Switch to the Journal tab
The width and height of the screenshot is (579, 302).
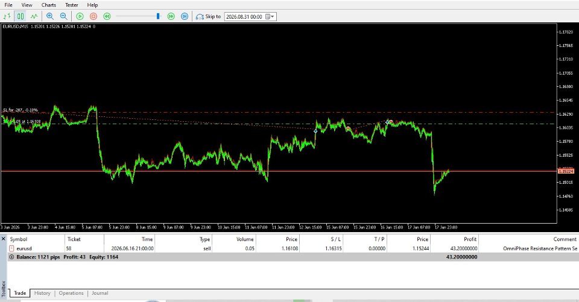tap(100, 293)
